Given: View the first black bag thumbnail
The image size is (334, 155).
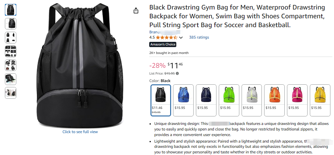Looking at the screenshot, I should (x=11, y=10).
